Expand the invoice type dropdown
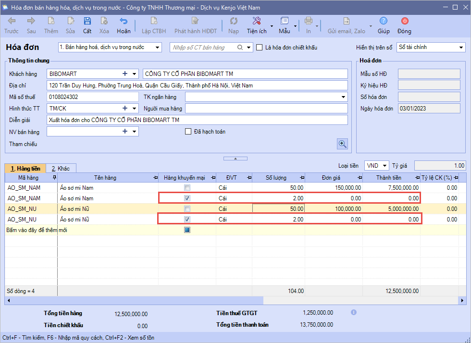471x343 pixels. 158,48
